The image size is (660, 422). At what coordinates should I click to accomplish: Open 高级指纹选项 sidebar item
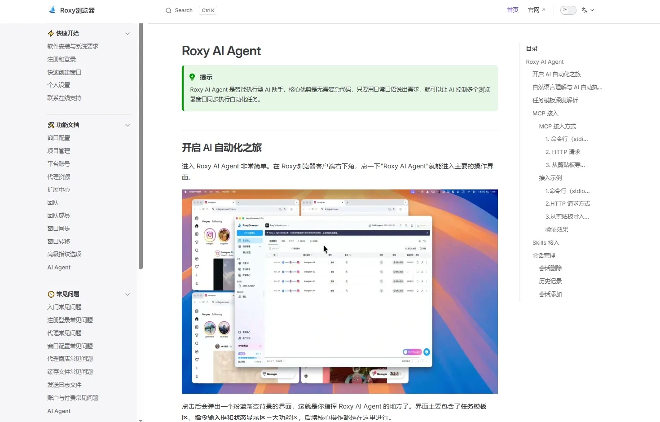(64, 254)
